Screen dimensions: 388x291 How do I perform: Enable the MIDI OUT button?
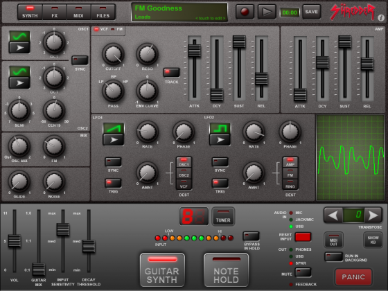333,240
